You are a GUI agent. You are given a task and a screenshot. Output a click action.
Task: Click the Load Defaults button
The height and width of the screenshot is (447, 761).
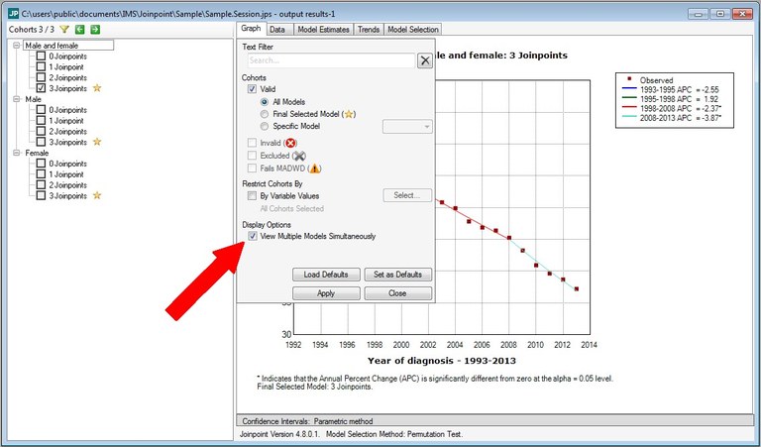[326, 275]
